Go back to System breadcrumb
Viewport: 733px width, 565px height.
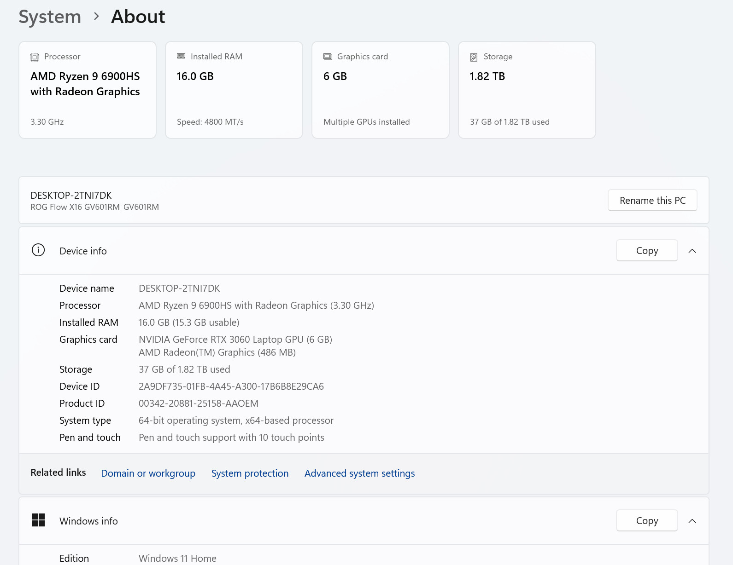pyautogui.click(x=50, y=17)
